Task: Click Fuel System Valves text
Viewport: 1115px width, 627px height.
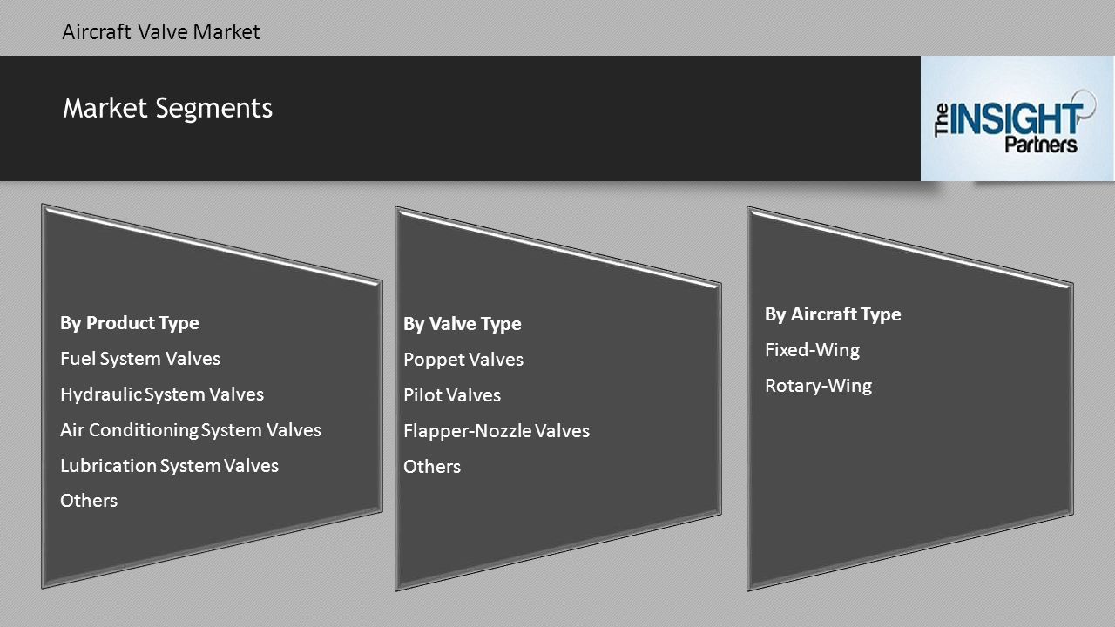Action: (139, 359)
